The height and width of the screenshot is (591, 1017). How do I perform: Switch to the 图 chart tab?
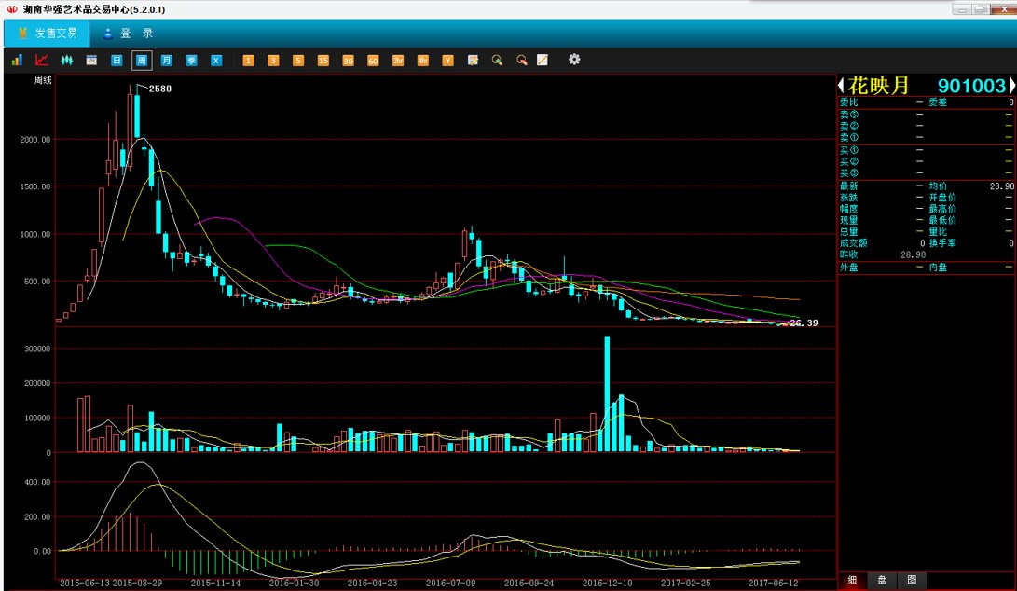[x=912, y=580]
